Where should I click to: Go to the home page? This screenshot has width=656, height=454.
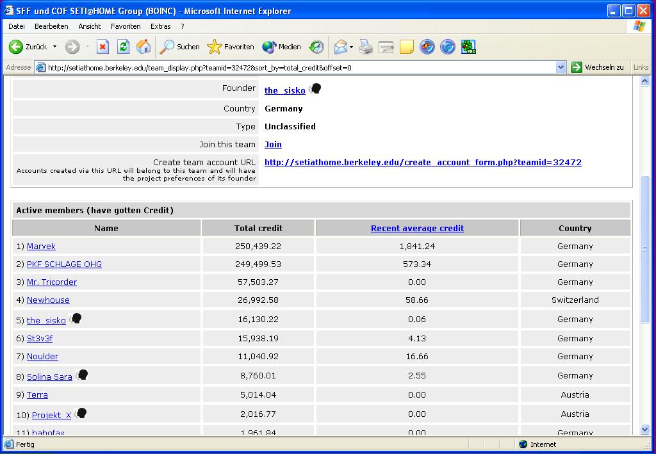click(x=143, y=47)
